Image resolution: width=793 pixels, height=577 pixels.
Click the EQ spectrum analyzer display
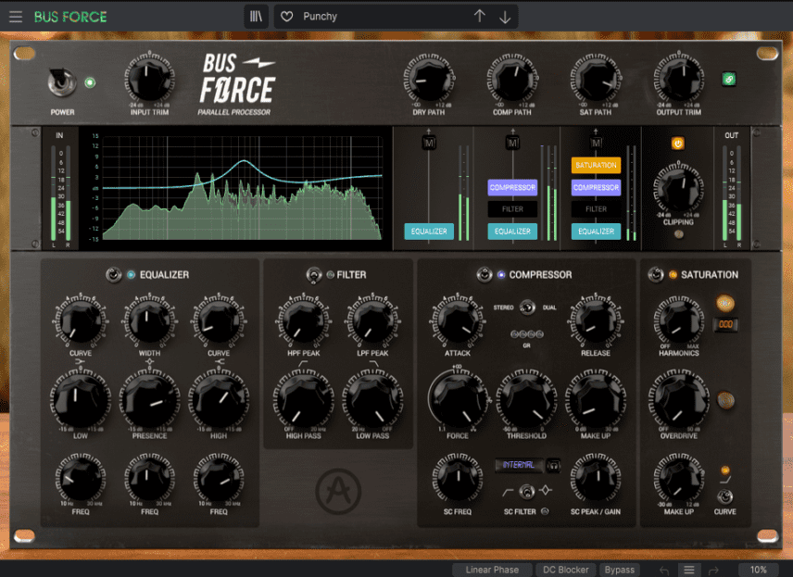click(242, 188)
